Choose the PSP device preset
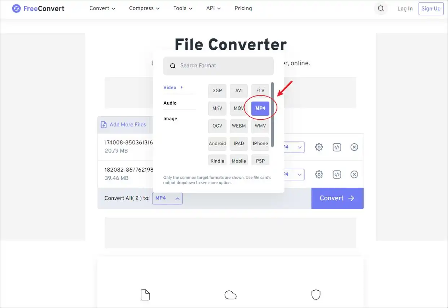 tap(260, 160)
